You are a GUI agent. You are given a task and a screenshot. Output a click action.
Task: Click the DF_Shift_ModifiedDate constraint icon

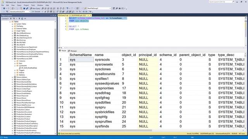[20, 68]
